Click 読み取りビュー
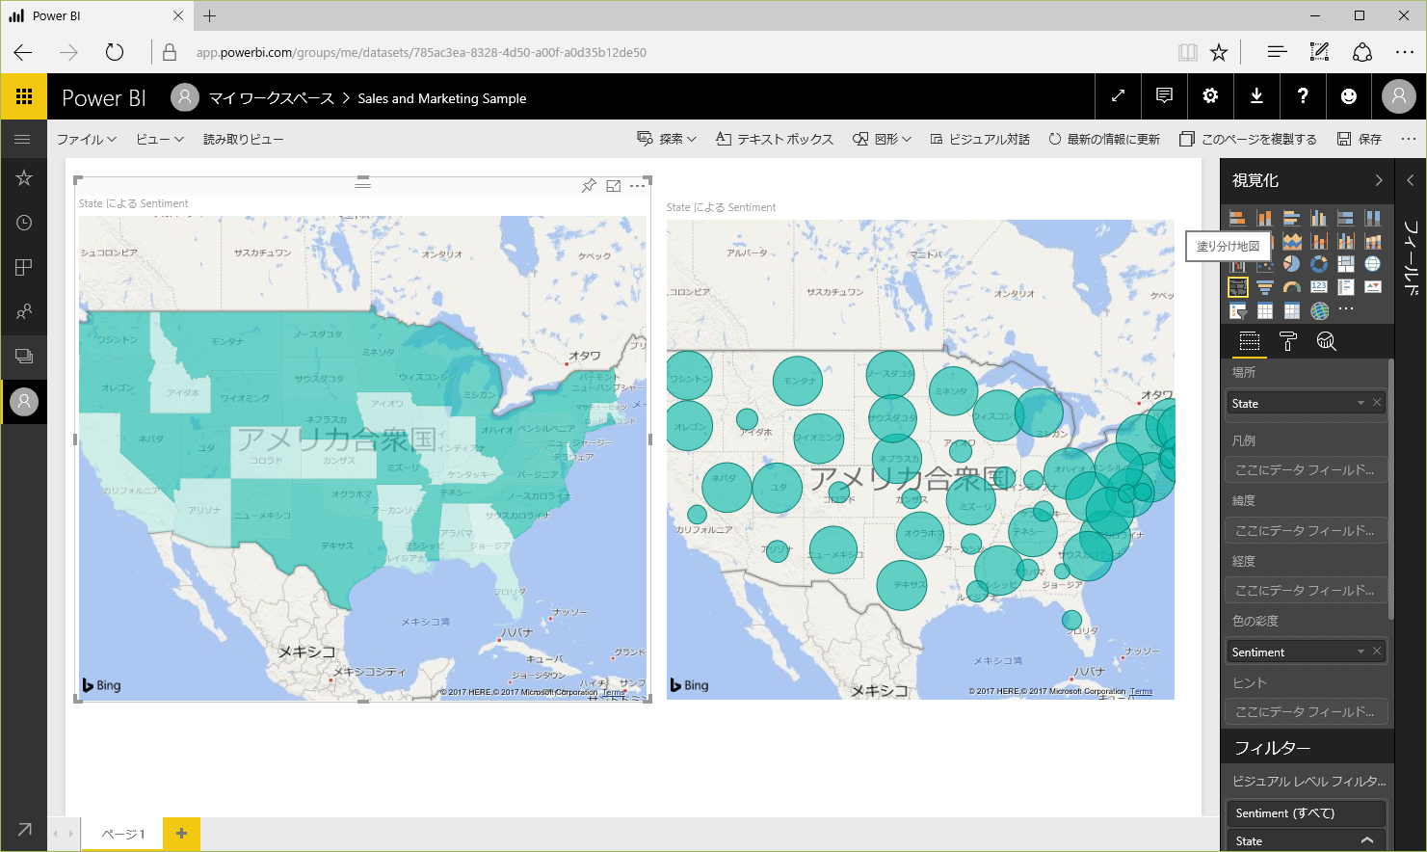This screenshot has height=852, width=1427. click(x=244, y=140)
